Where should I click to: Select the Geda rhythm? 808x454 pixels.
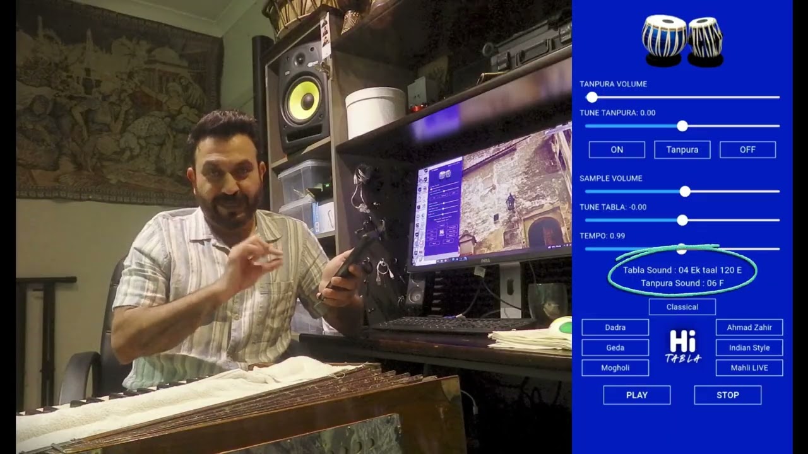click(615, 347)
